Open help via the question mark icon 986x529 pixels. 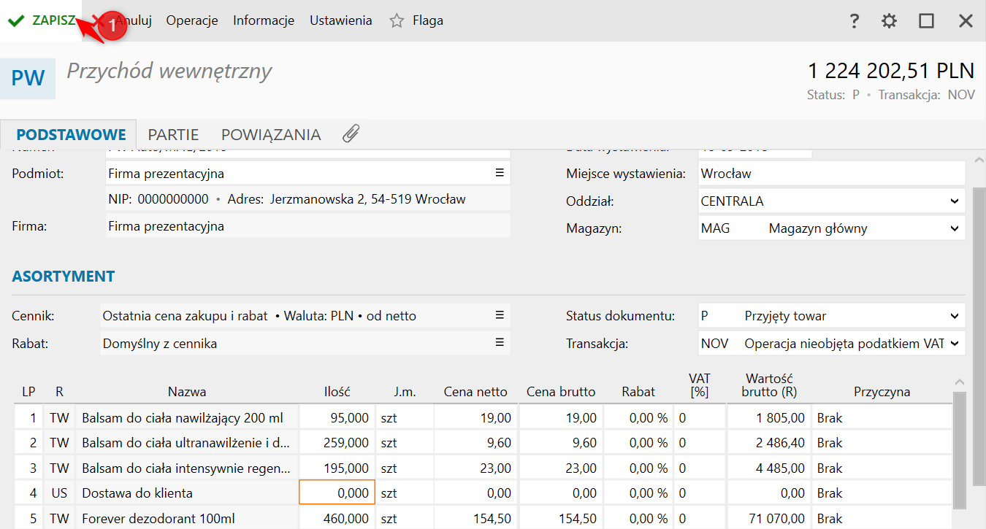click(x=854, y=21)
